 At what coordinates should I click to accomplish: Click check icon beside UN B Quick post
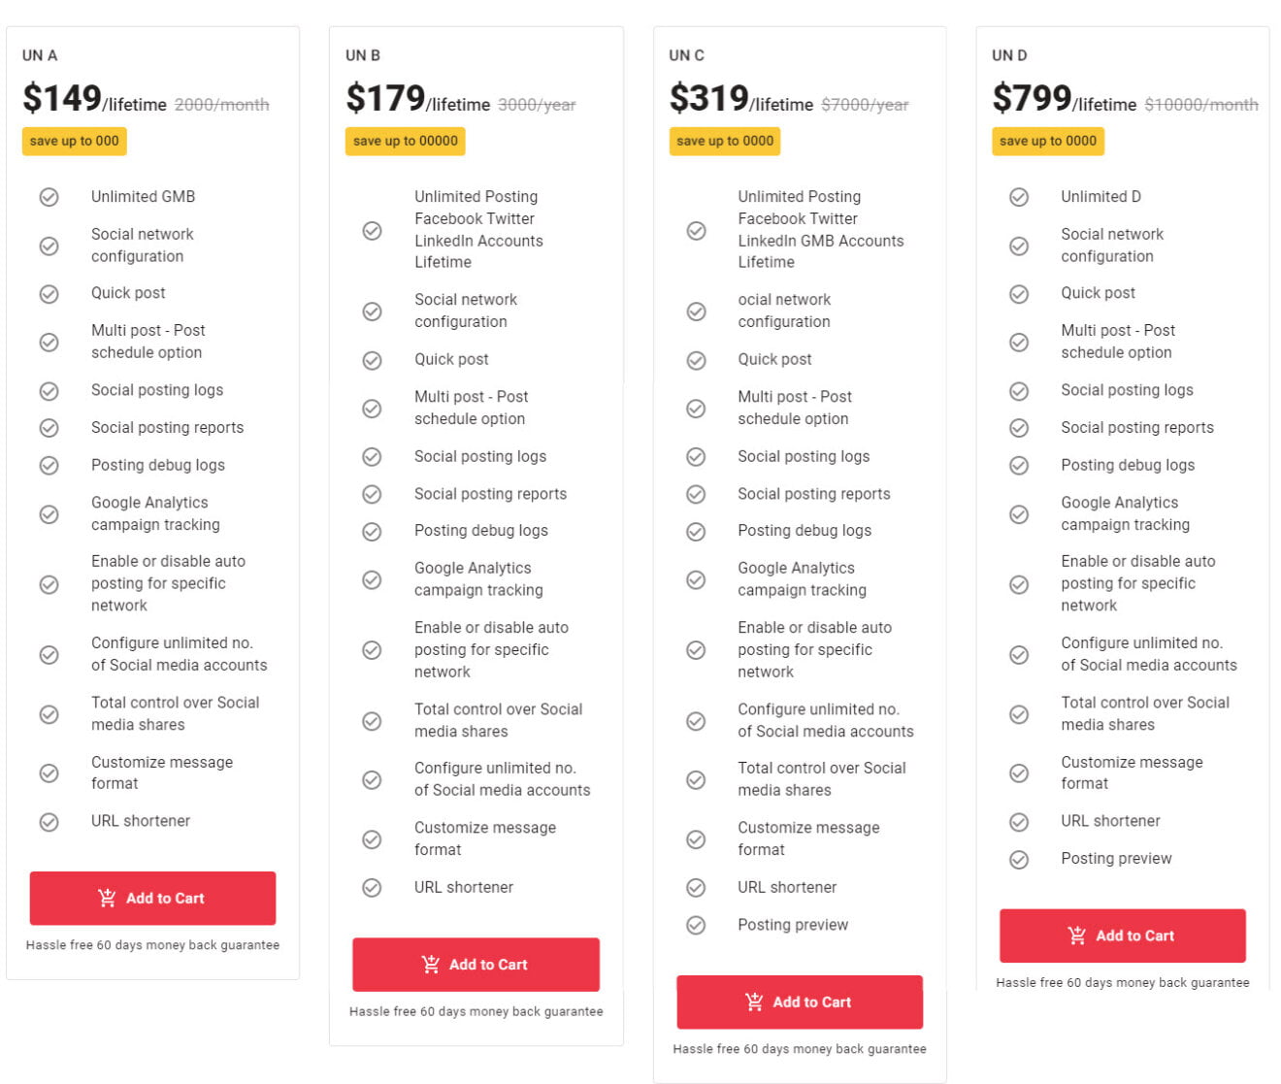[372, 360]
